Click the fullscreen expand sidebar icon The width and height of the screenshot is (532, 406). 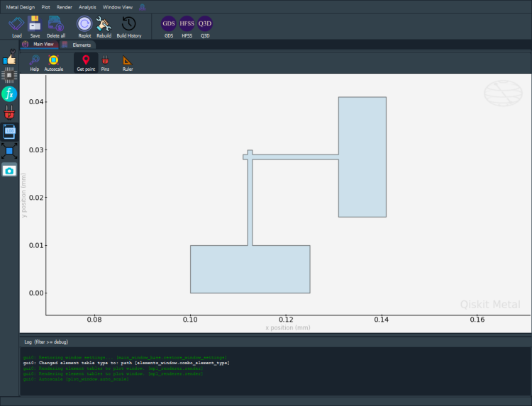[x=9, y=151]
